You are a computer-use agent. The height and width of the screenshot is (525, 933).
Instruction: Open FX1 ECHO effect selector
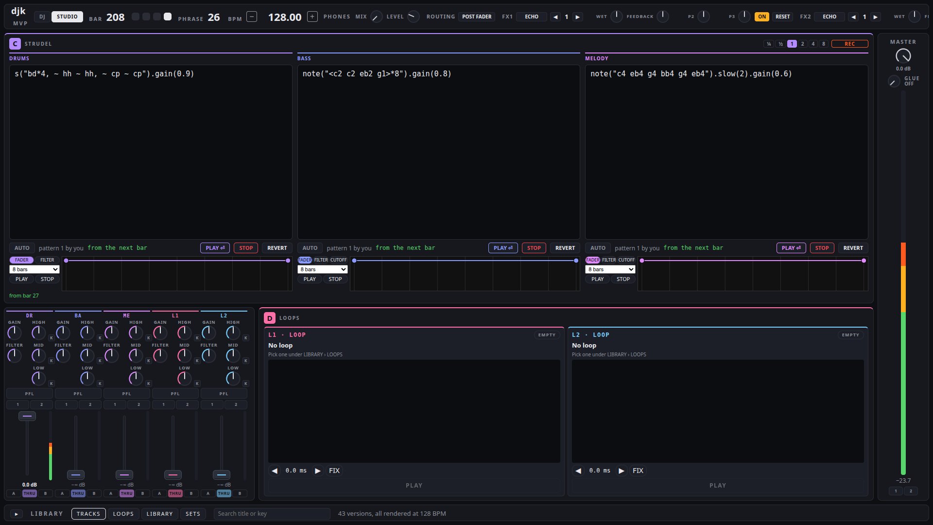click(531, 17)
